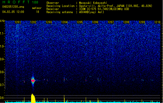Click the 1.1 kHz frequency tick label
The width and height of the screenshot is (163, 103).
click(x=2, y=33)
